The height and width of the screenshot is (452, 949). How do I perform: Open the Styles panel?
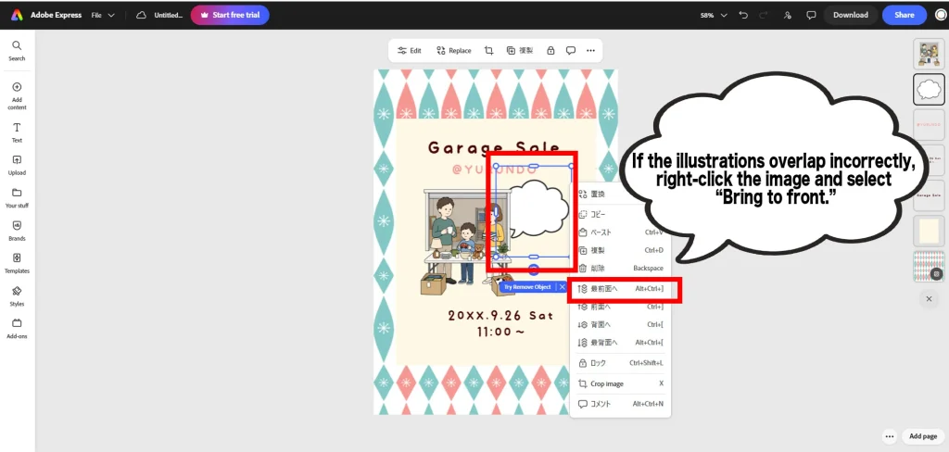(x=17, y=295)
